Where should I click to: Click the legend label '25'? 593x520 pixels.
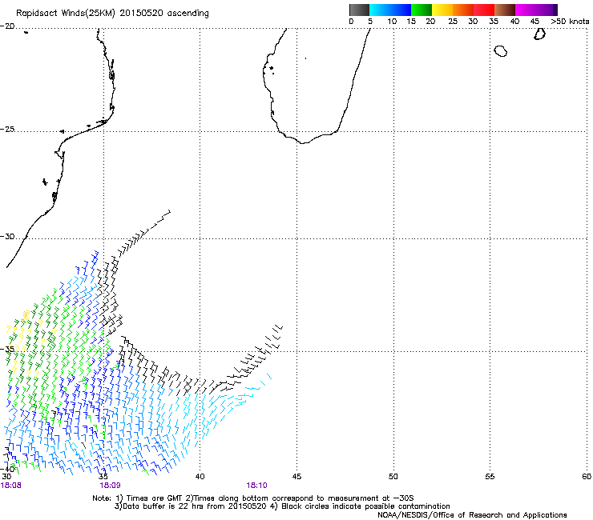[x=453, y=22]
